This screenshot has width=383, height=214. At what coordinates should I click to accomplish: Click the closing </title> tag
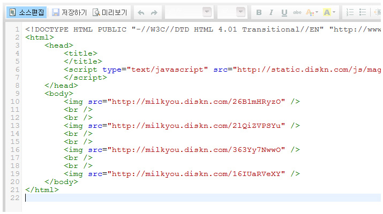pyautogui.click(x=83, y=62)
